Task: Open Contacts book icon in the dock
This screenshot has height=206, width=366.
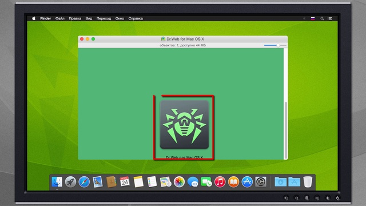Action: coord(112,182)
